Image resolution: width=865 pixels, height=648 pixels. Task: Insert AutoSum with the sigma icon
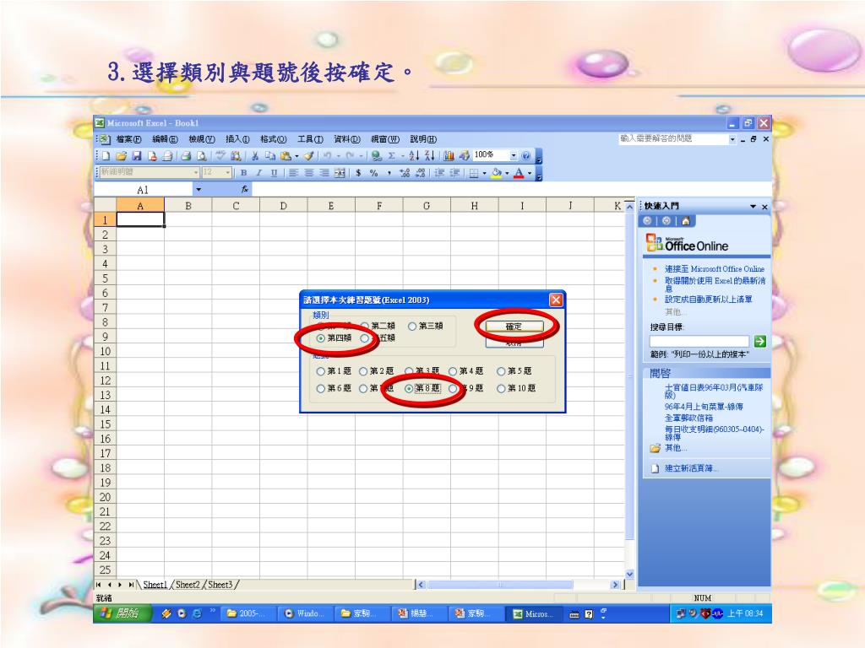click(392, 156)
